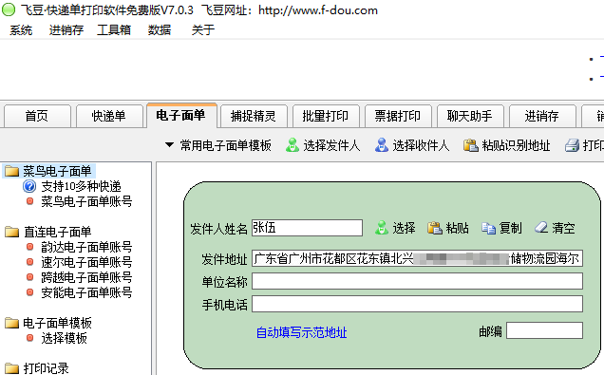The width and height of the screenshot is (604, 375).
Task: Switch to the 捕捉精灵 tab
Action: click(x=254, y=116)
